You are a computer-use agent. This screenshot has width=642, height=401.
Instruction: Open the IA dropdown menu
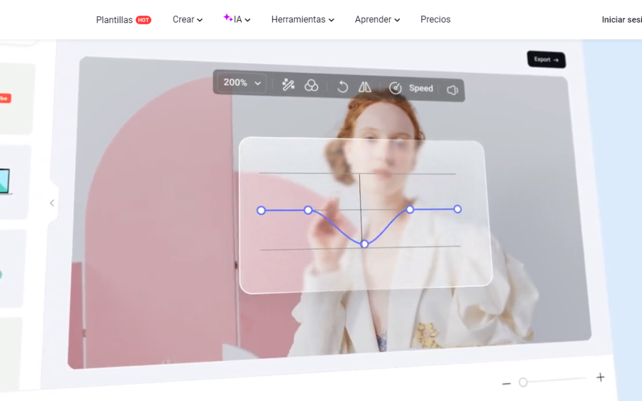pyautogui.click(x=237, y=19)
